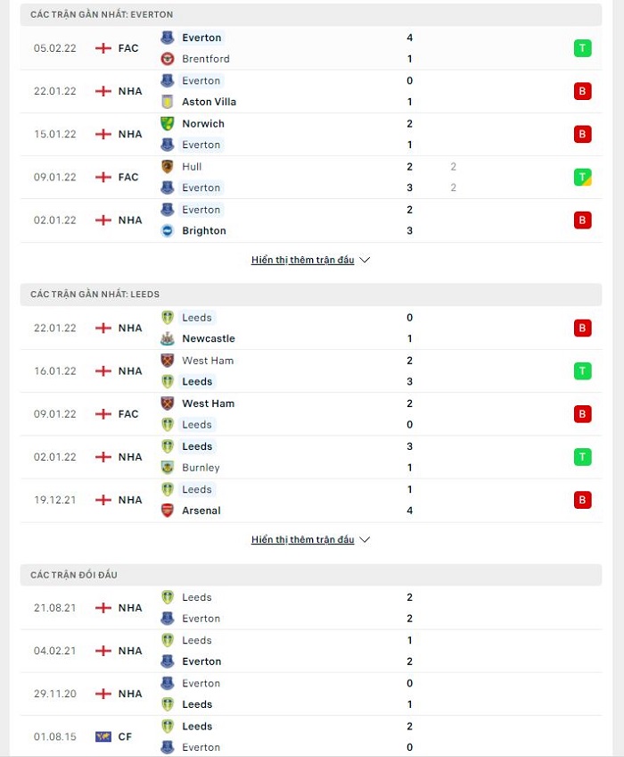The image size is (624, 757).
Task: Open 'Hiển thị thêm trận đấu' under Everton matches
Action: 303,260
